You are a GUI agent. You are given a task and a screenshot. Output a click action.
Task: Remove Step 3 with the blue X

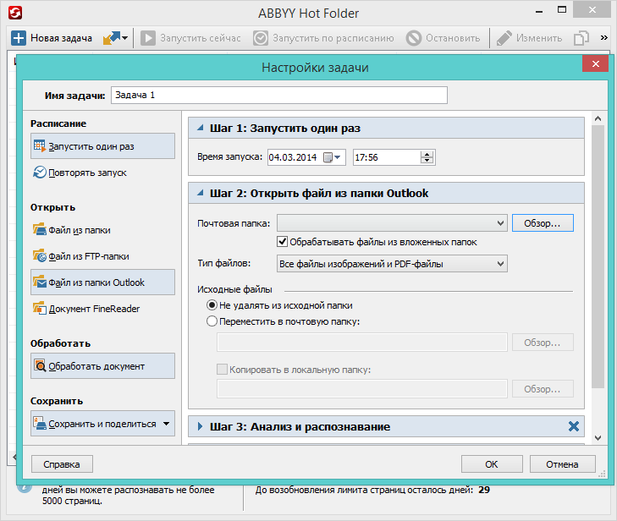point(574,426)
